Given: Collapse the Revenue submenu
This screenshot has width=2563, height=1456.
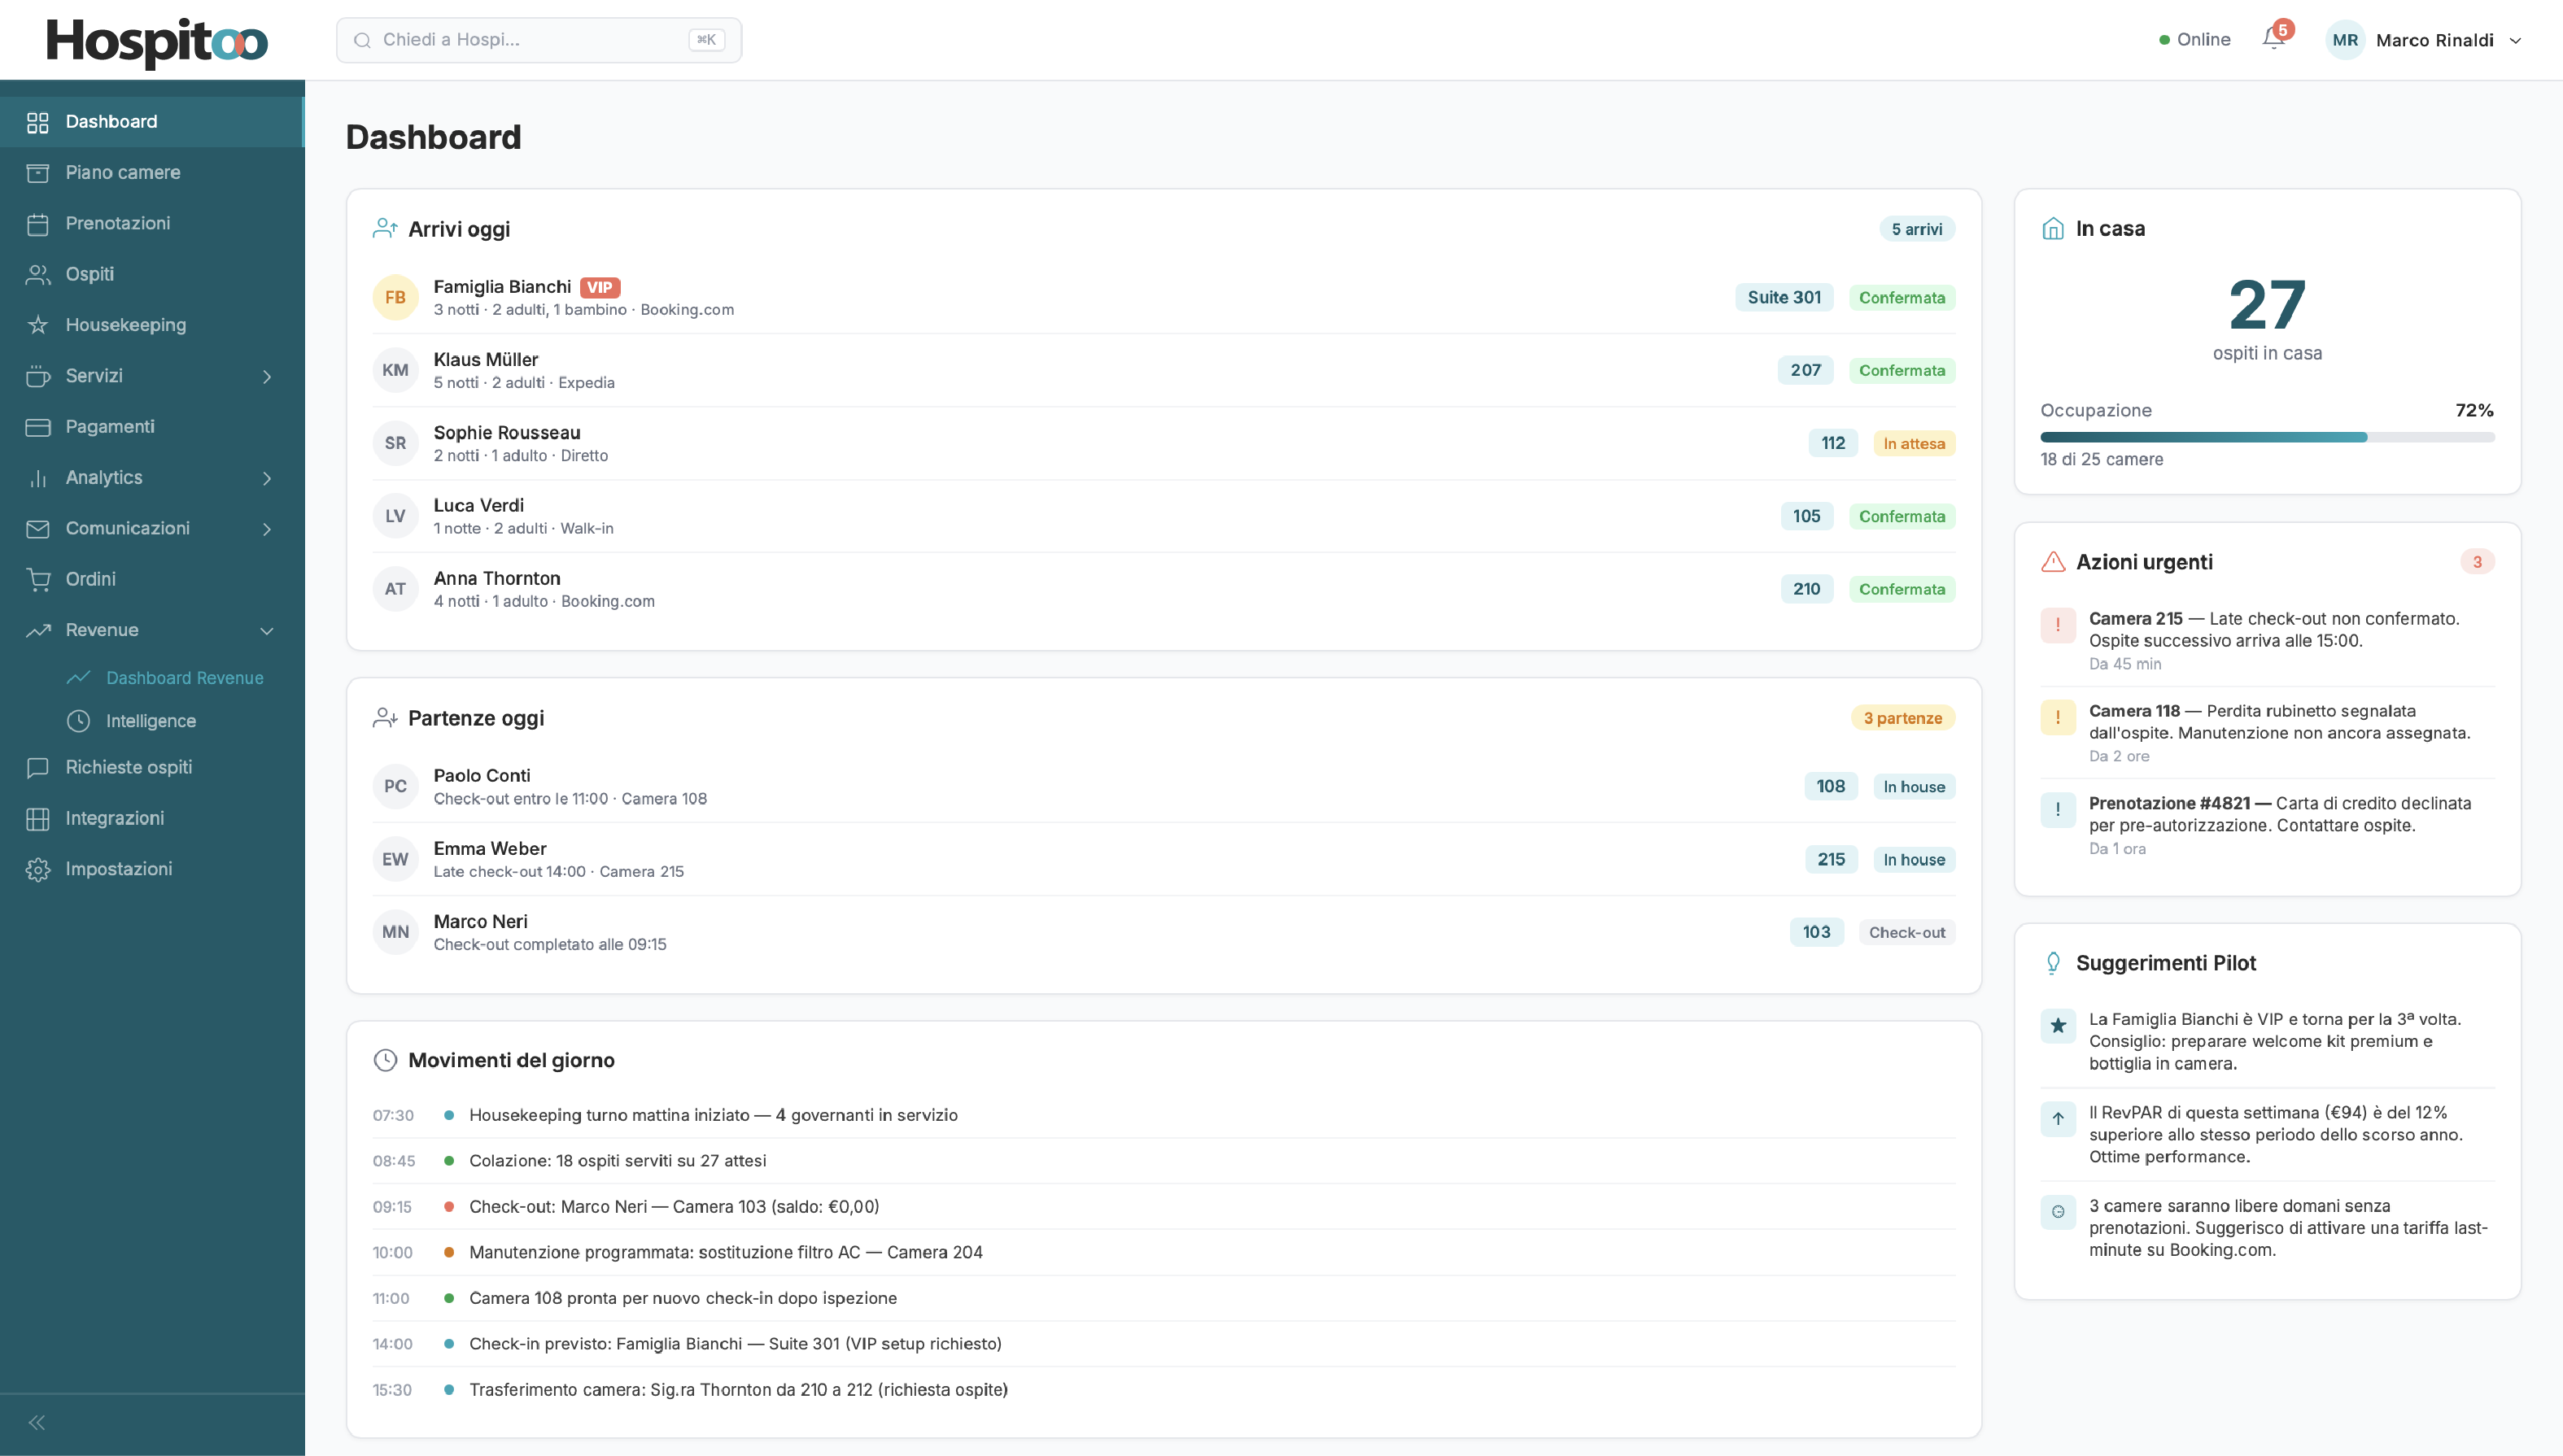Looking at the screenshot, I should [x=267, y=630].
